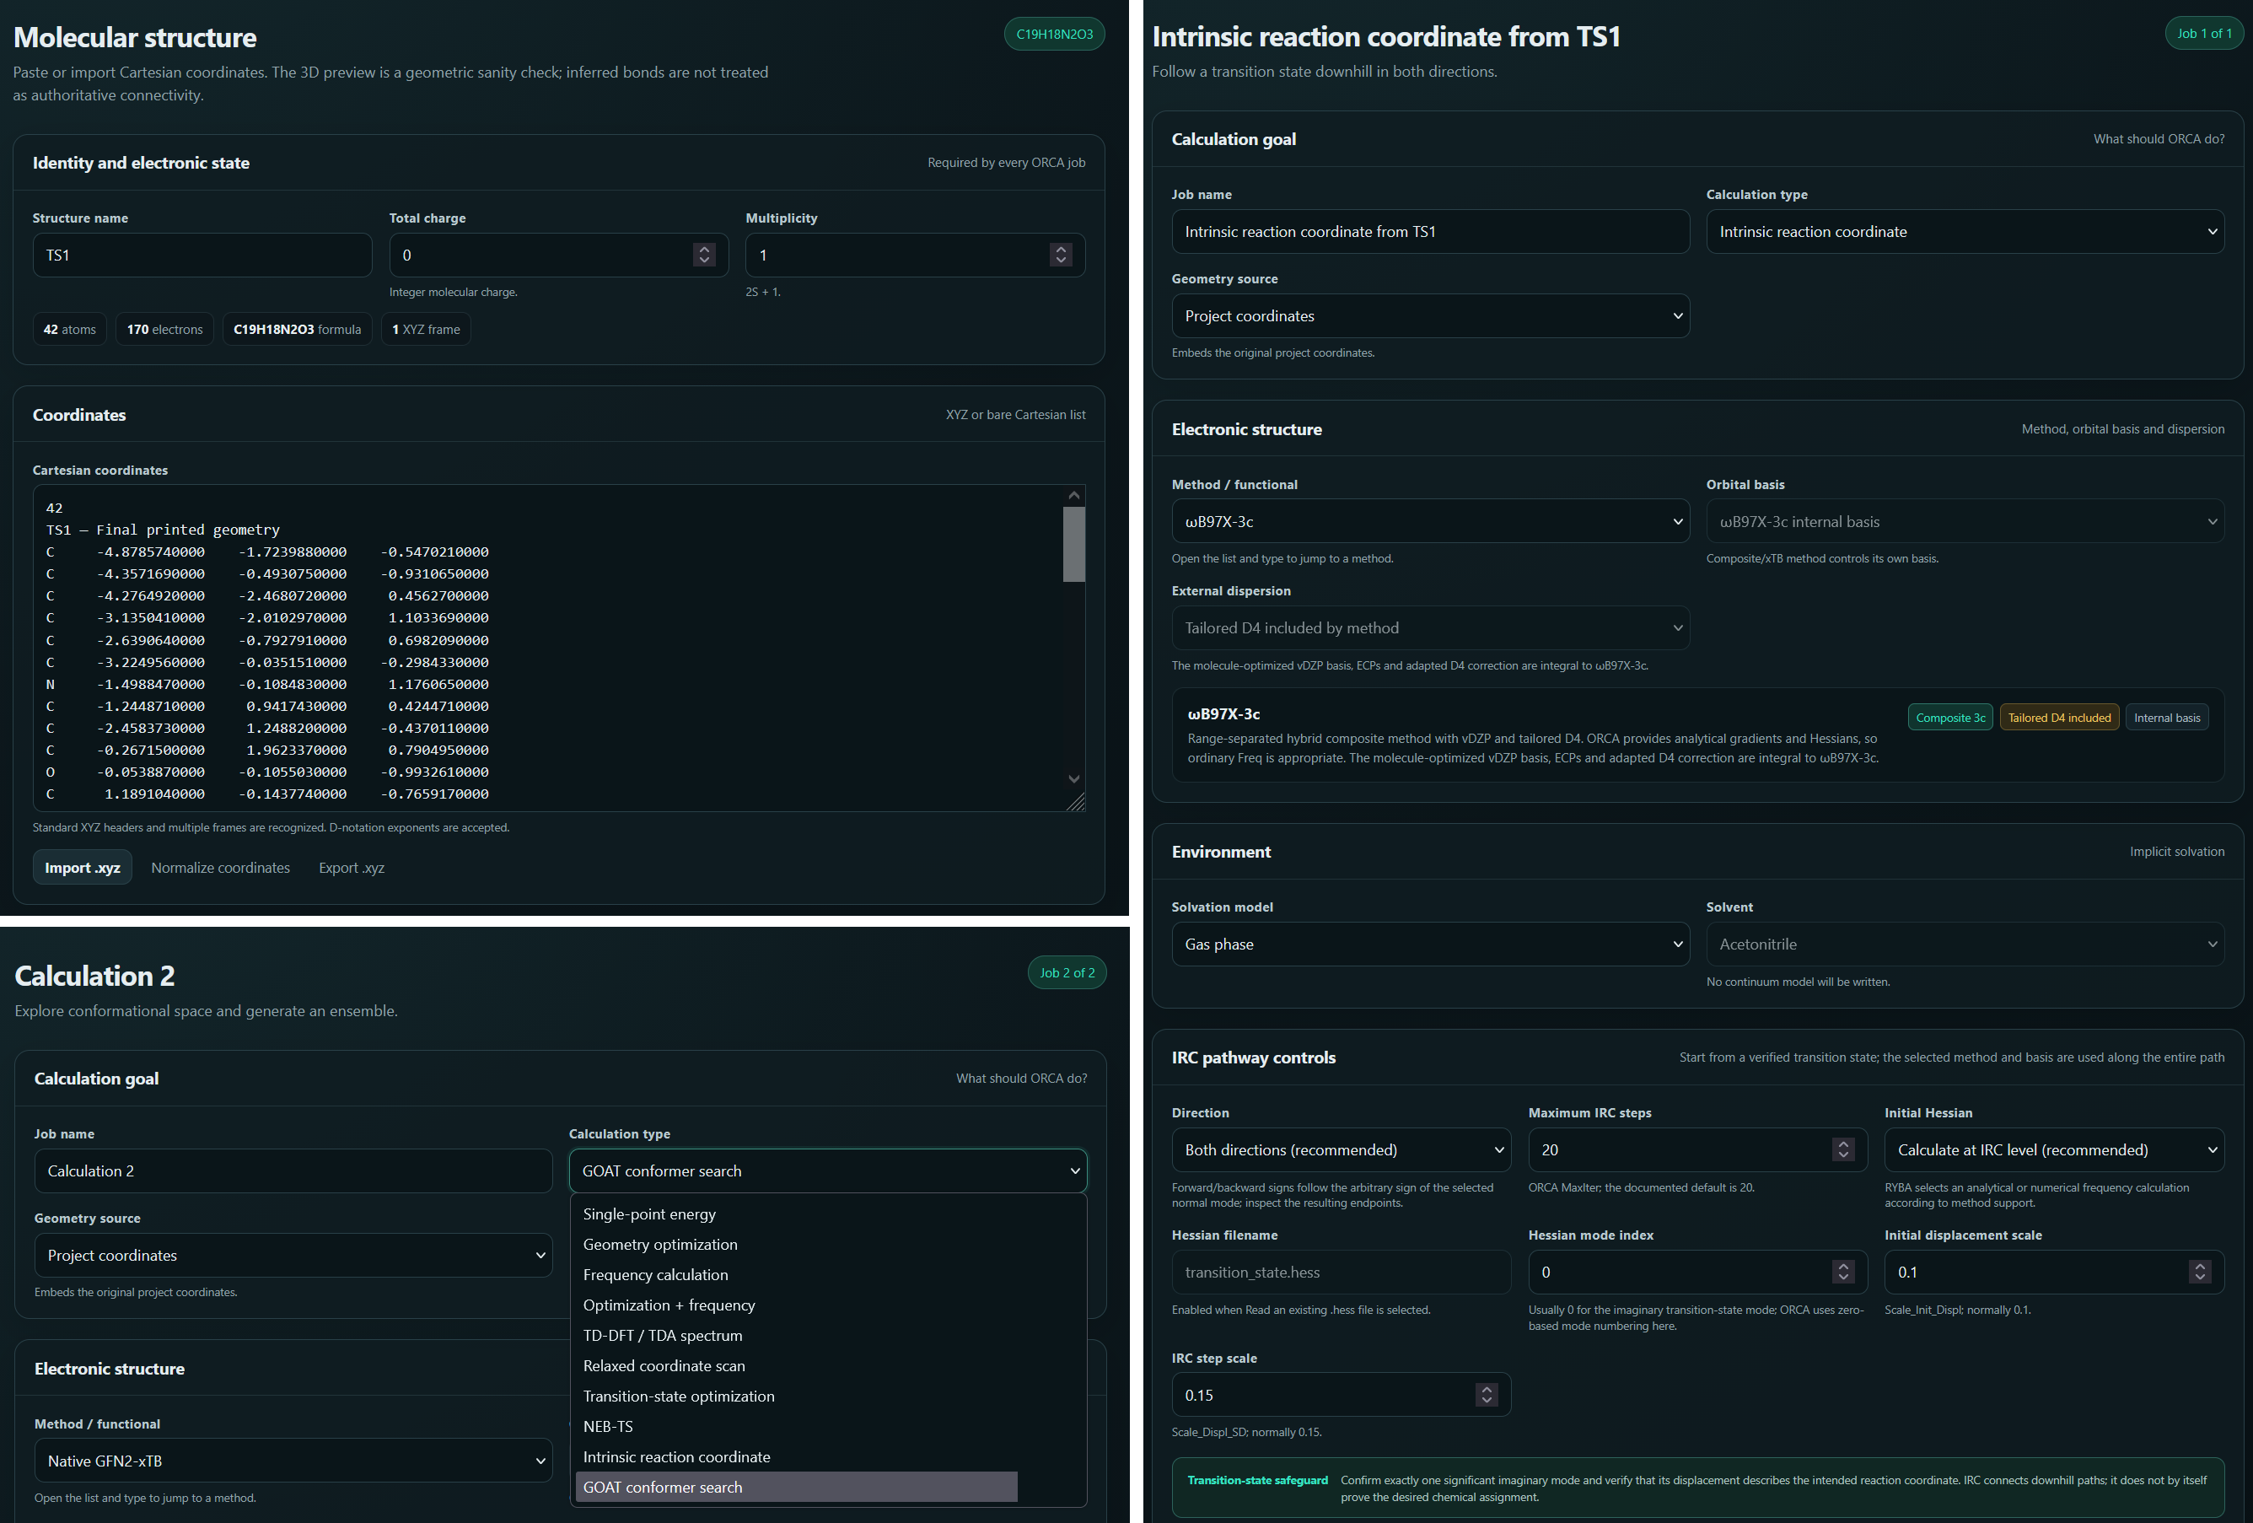
Task: Click the Multiplicity stepper arrows
Action: click(1061, 255)
